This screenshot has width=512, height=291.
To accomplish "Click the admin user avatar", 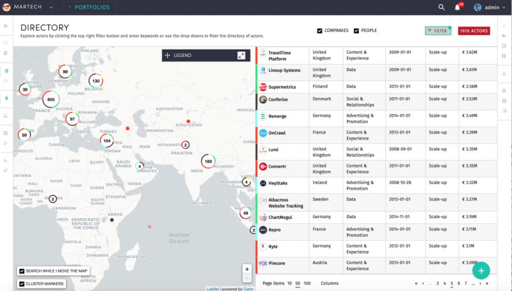I will pos(477,7).
